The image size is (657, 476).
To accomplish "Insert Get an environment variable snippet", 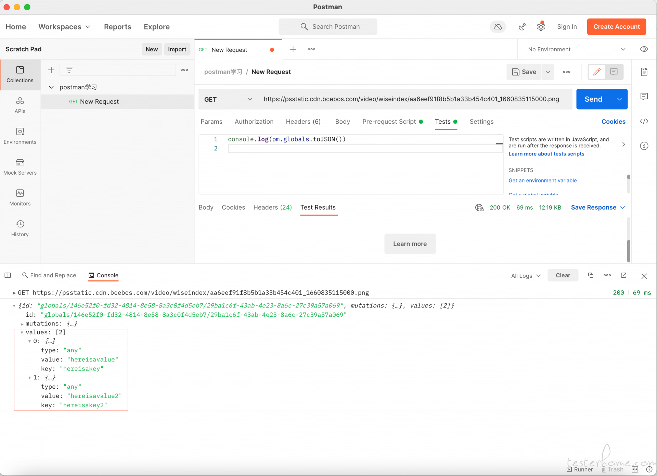I will 542,180.
